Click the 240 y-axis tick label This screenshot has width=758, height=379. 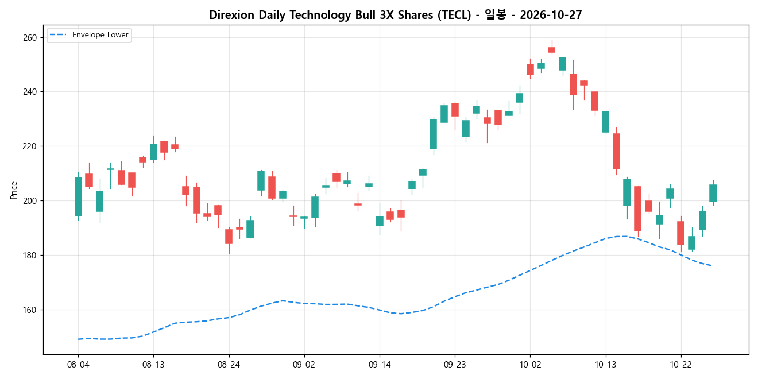[29, 92]
